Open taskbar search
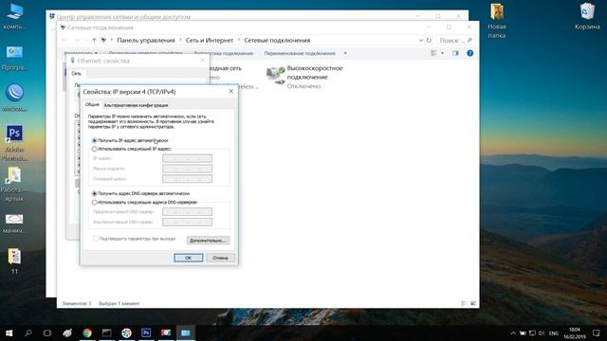The width and height of the screenshot is (607, 341). (x=28, y=332)
